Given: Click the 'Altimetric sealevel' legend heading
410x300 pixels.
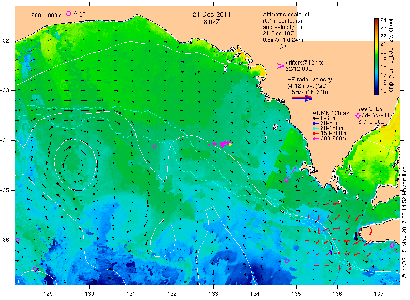Looking at the screenshot, I should (286, 15).
